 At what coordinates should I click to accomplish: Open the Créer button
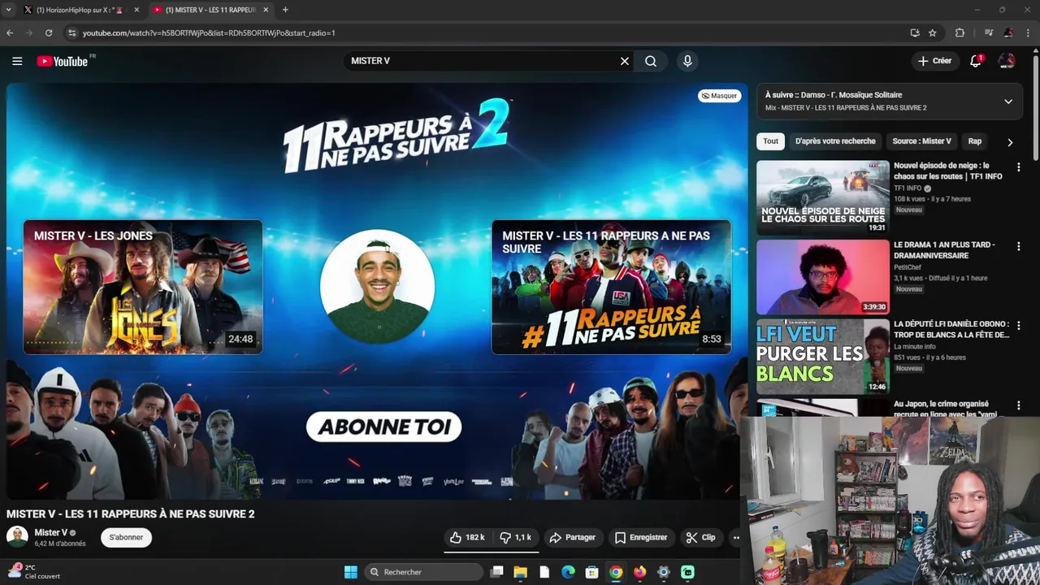(934, 61)
